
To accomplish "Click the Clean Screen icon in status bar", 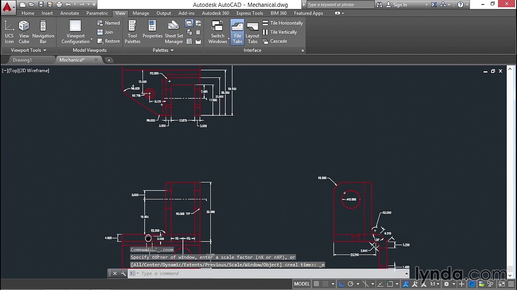I will 502,284.
